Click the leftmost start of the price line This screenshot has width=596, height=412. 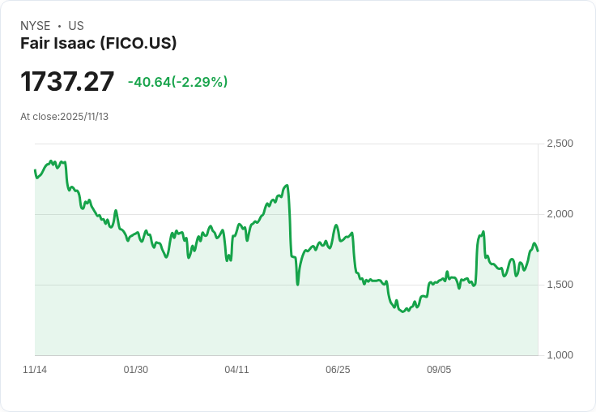(35, 170)
